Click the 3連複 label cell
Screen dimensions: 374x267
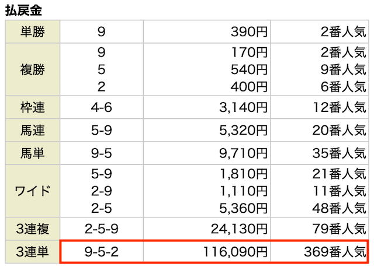tap(33, 229)
